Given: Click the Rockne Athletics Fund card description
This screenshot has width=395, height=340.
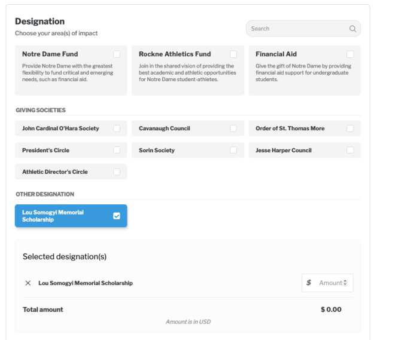Looking at the screenshot, I should click(187, 73).
